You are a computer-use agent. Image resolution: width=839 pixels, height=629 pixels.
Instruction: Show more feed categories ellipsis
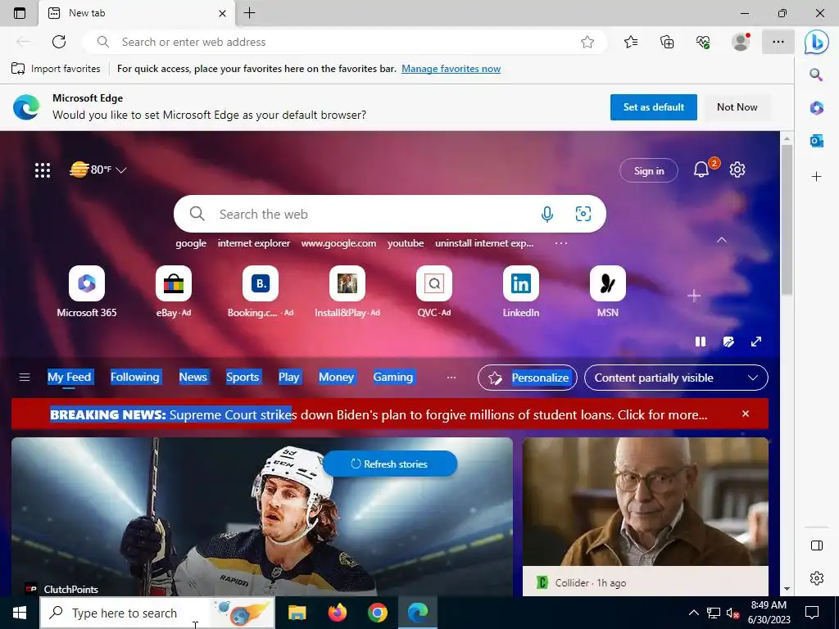pos(451,378)
